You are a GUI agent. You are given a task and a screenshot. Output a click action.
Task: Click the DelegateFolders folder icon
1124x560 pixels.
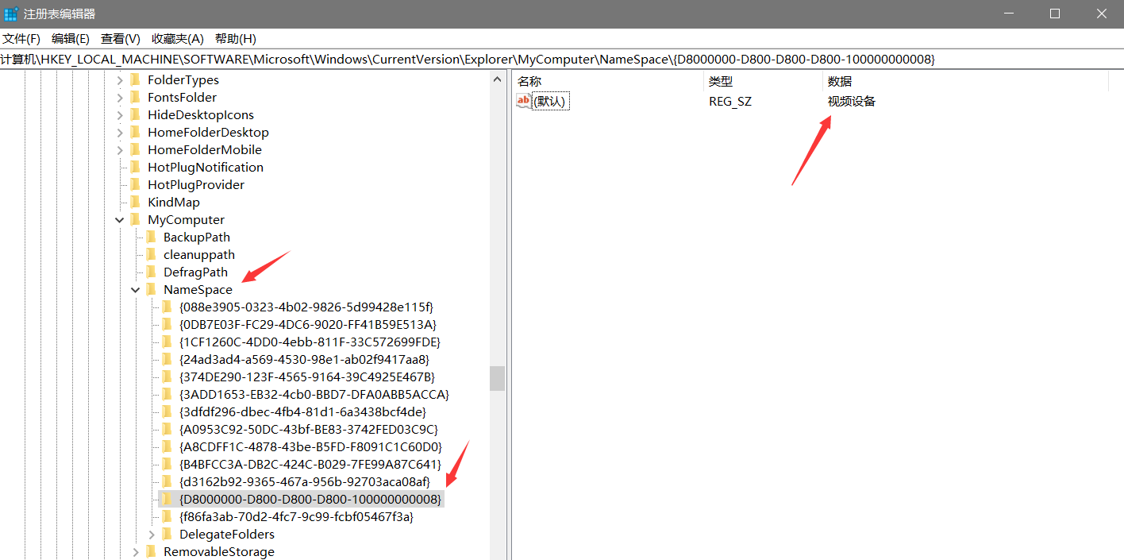[x=167, y=534]
